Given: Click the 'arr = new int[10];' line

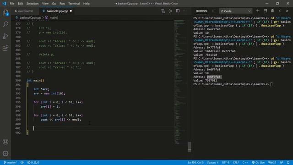Looking at the screenshot, I should coord(49,93).
